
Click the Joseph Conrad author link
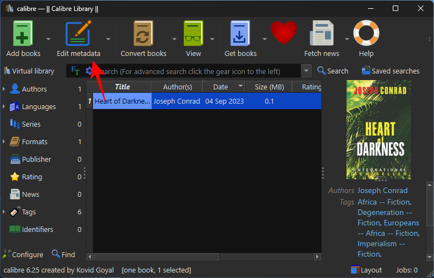click(x=382, y=190)
